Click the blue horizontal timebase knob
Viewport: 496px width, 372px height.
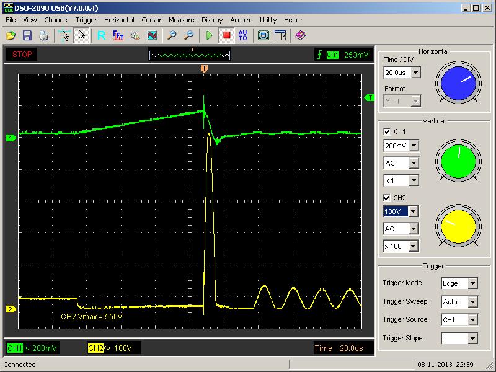458,83
